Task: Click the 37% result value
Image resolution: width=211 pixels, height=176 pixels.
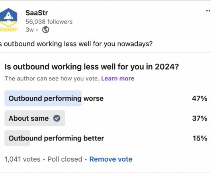Action: point(200,118)
